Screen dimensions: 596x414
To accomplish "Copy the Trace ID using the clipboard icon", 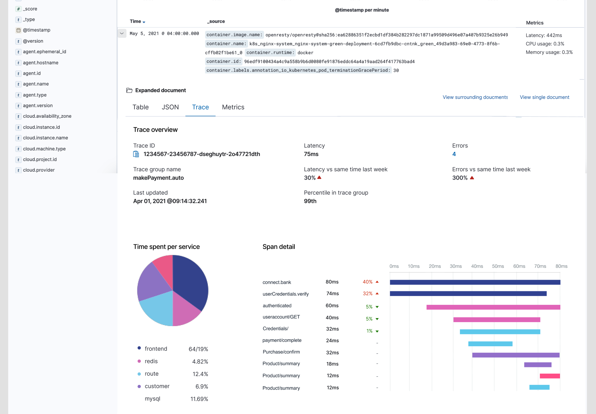I will [x=136, y=154].
